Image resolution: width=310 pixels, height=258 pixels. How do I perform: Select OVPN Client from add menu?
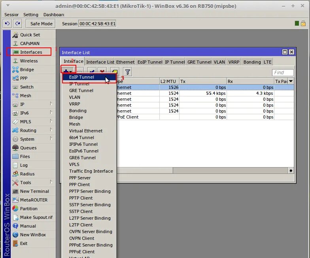tap(89, 238)
